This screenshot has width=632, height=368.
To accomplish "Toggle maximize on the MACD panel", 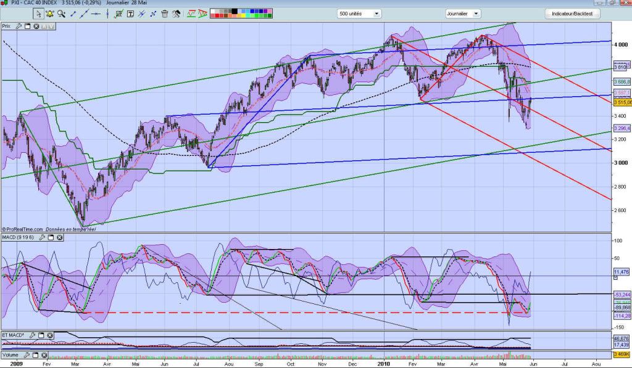I will 51,237.
